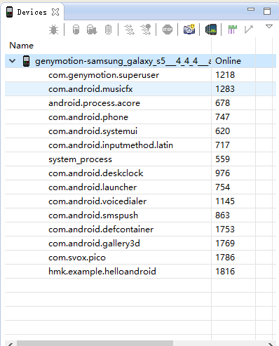
Task: Maximize the Devices view panel
Action: click(x=267, y=11)
